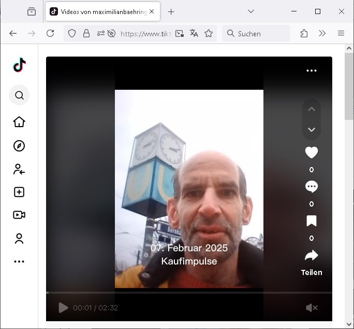Screen dimensions: 354x329
Task: Click the video progress bar
Action: pyautogui.click(x=189, y=293)
